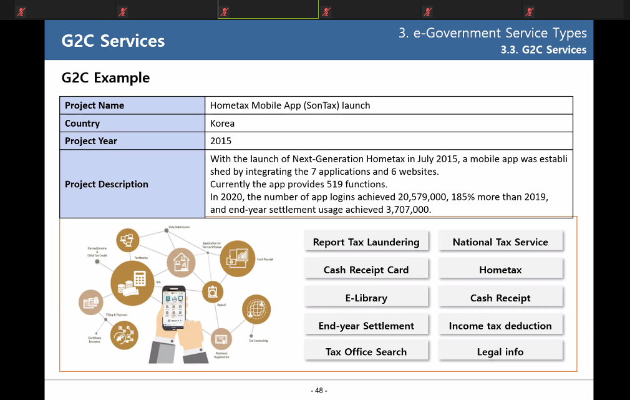Image resolution: width=630 pixels, height=400 pixels.
Task: Click the Income tax deduction button
Action: point(500,325)
